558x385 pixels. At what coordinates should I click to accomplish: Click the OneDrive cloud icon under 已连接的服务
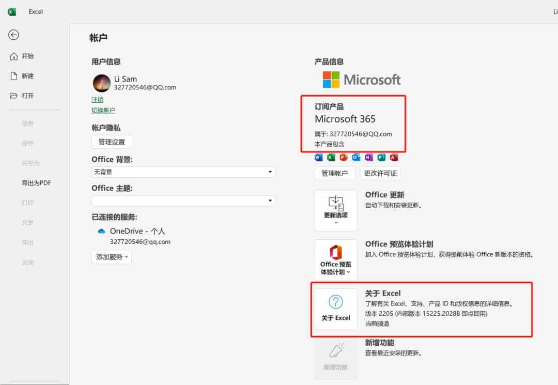coord(101,231)
